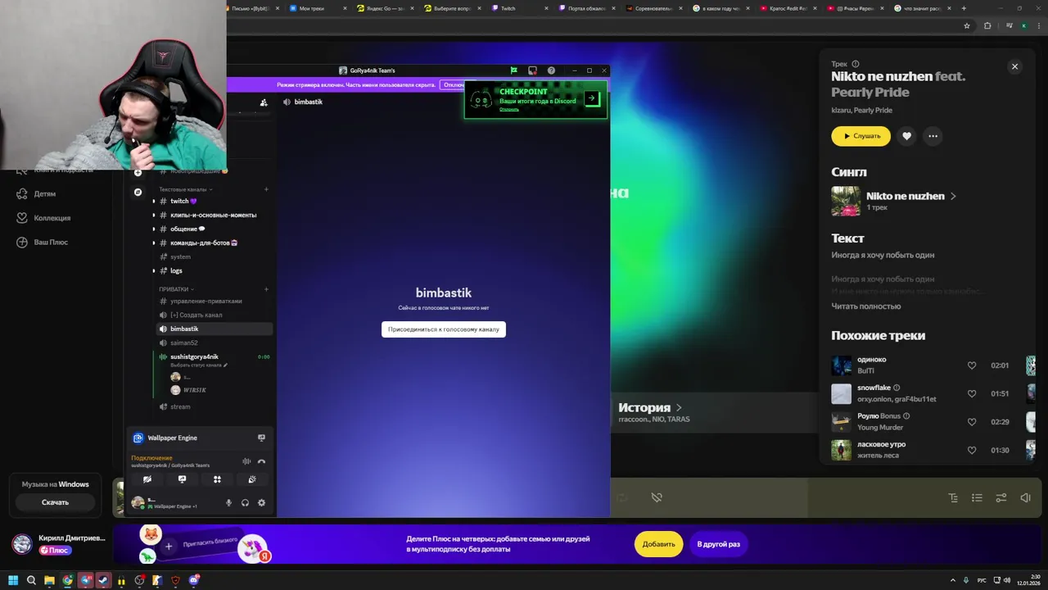Expand общение channel arrow
Viewport: 1048px width, 590px height.
154,229
